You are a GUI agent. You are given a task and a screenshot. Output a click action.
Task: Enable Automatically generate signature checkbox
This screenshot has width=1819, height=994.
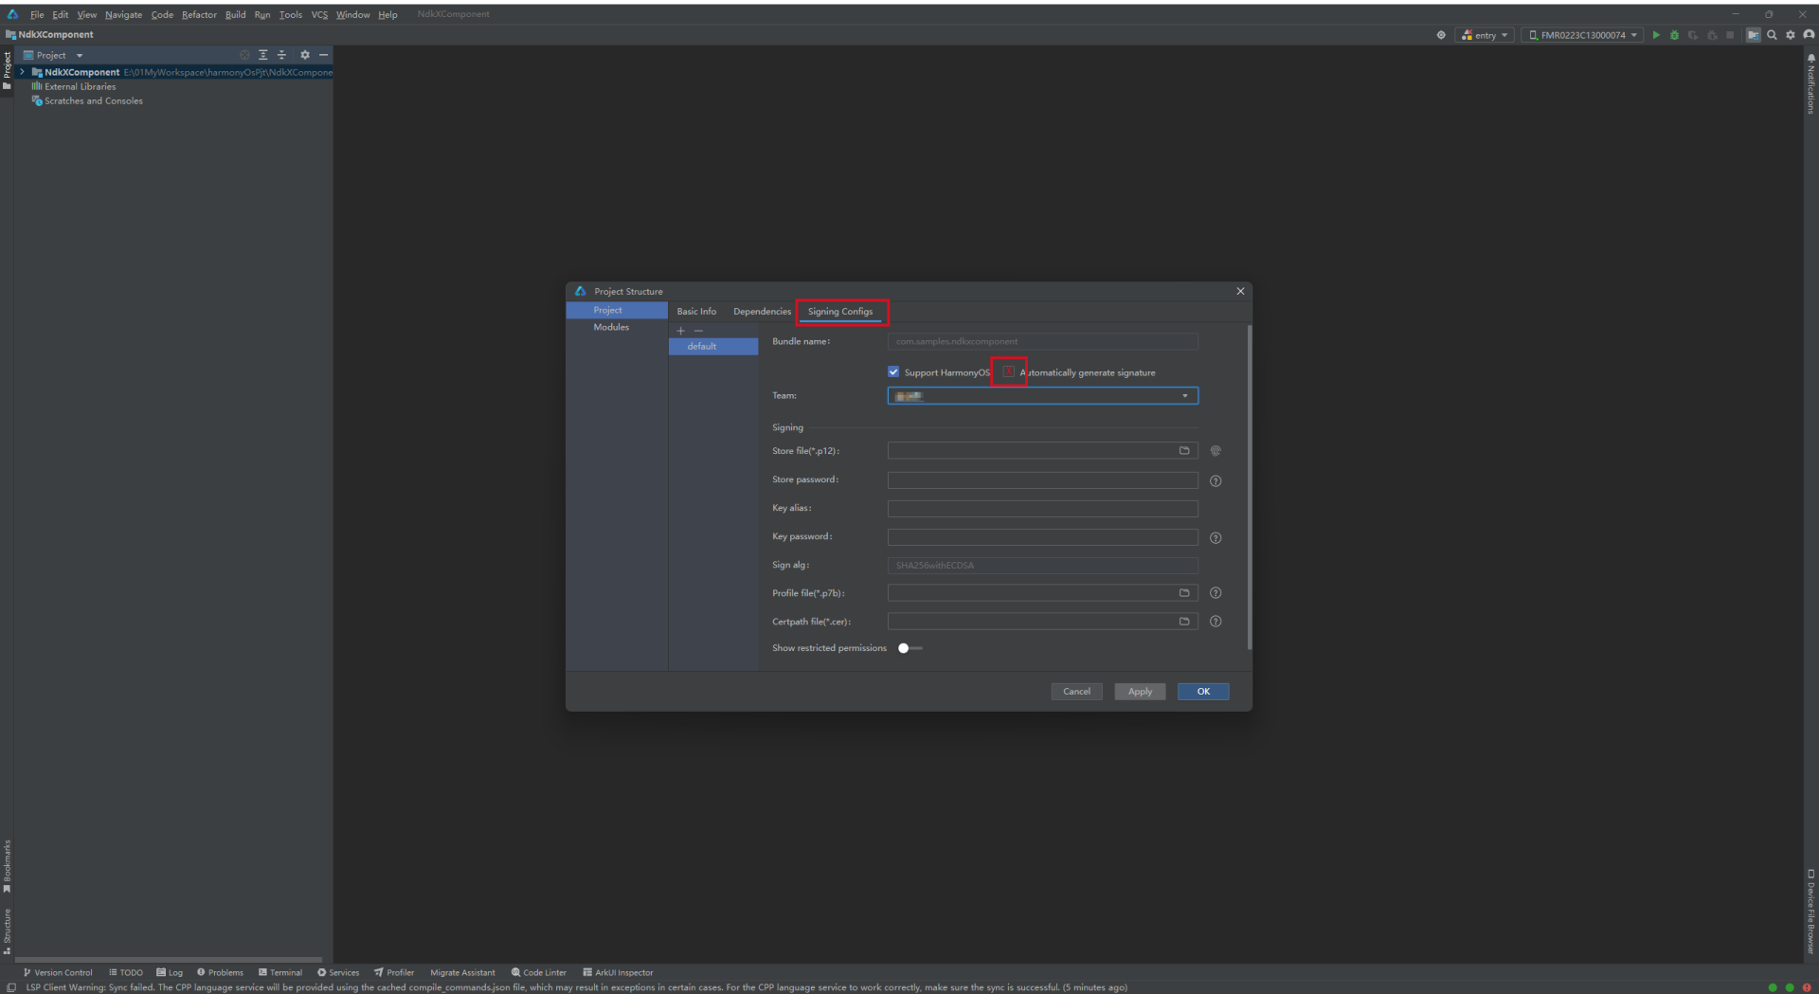(1009, 372)
